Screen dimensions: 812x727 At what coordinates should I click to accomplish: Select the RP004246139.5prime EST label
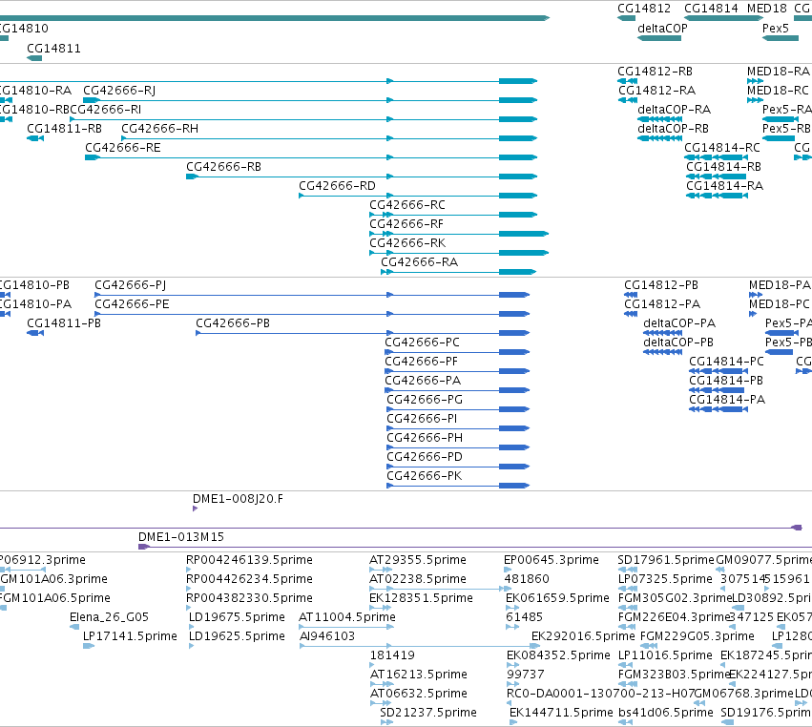(249, 560)
